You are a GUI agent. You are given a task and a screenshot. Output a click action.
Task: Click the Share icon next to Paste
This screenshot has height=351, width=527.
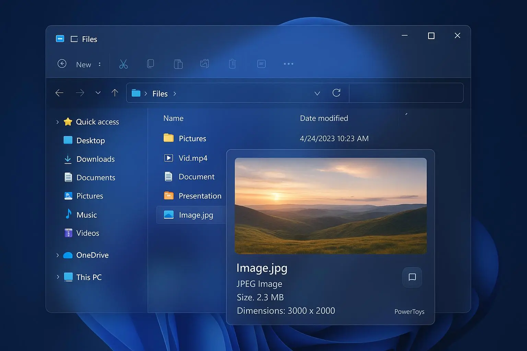(205, 63)
